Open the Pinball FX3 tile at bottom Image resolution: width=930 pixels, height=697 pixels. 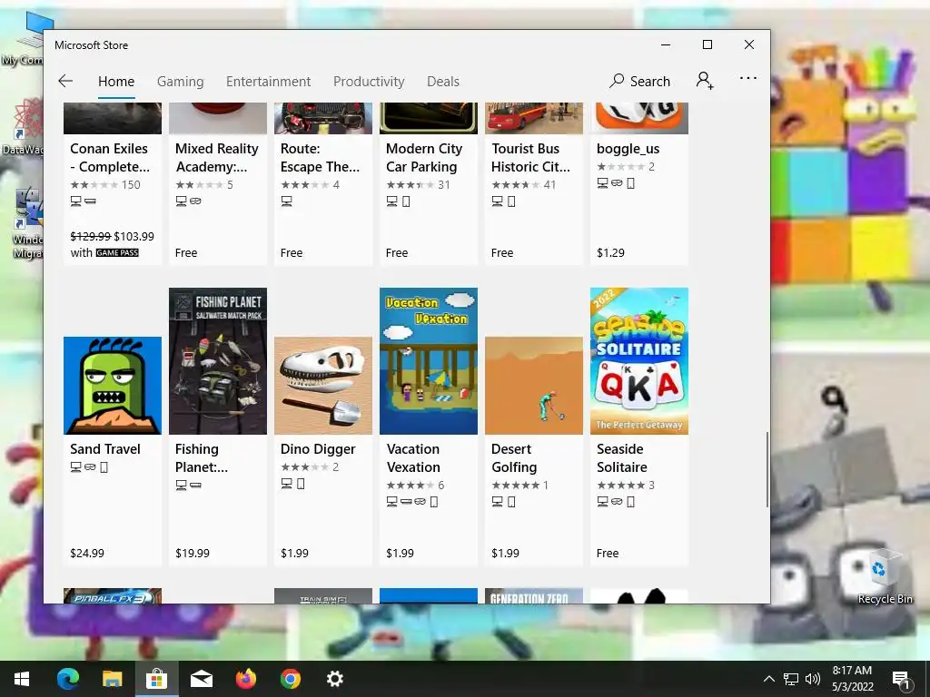click(x=112, y=595)
